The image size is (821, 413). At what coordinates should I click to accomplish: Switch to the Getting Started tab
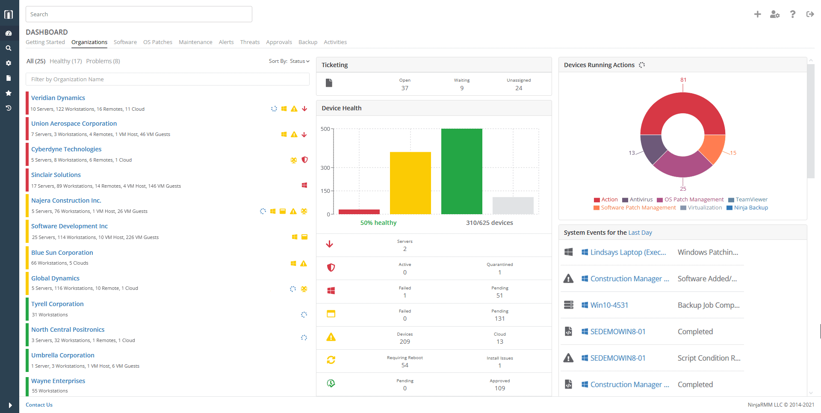point(45,42)
